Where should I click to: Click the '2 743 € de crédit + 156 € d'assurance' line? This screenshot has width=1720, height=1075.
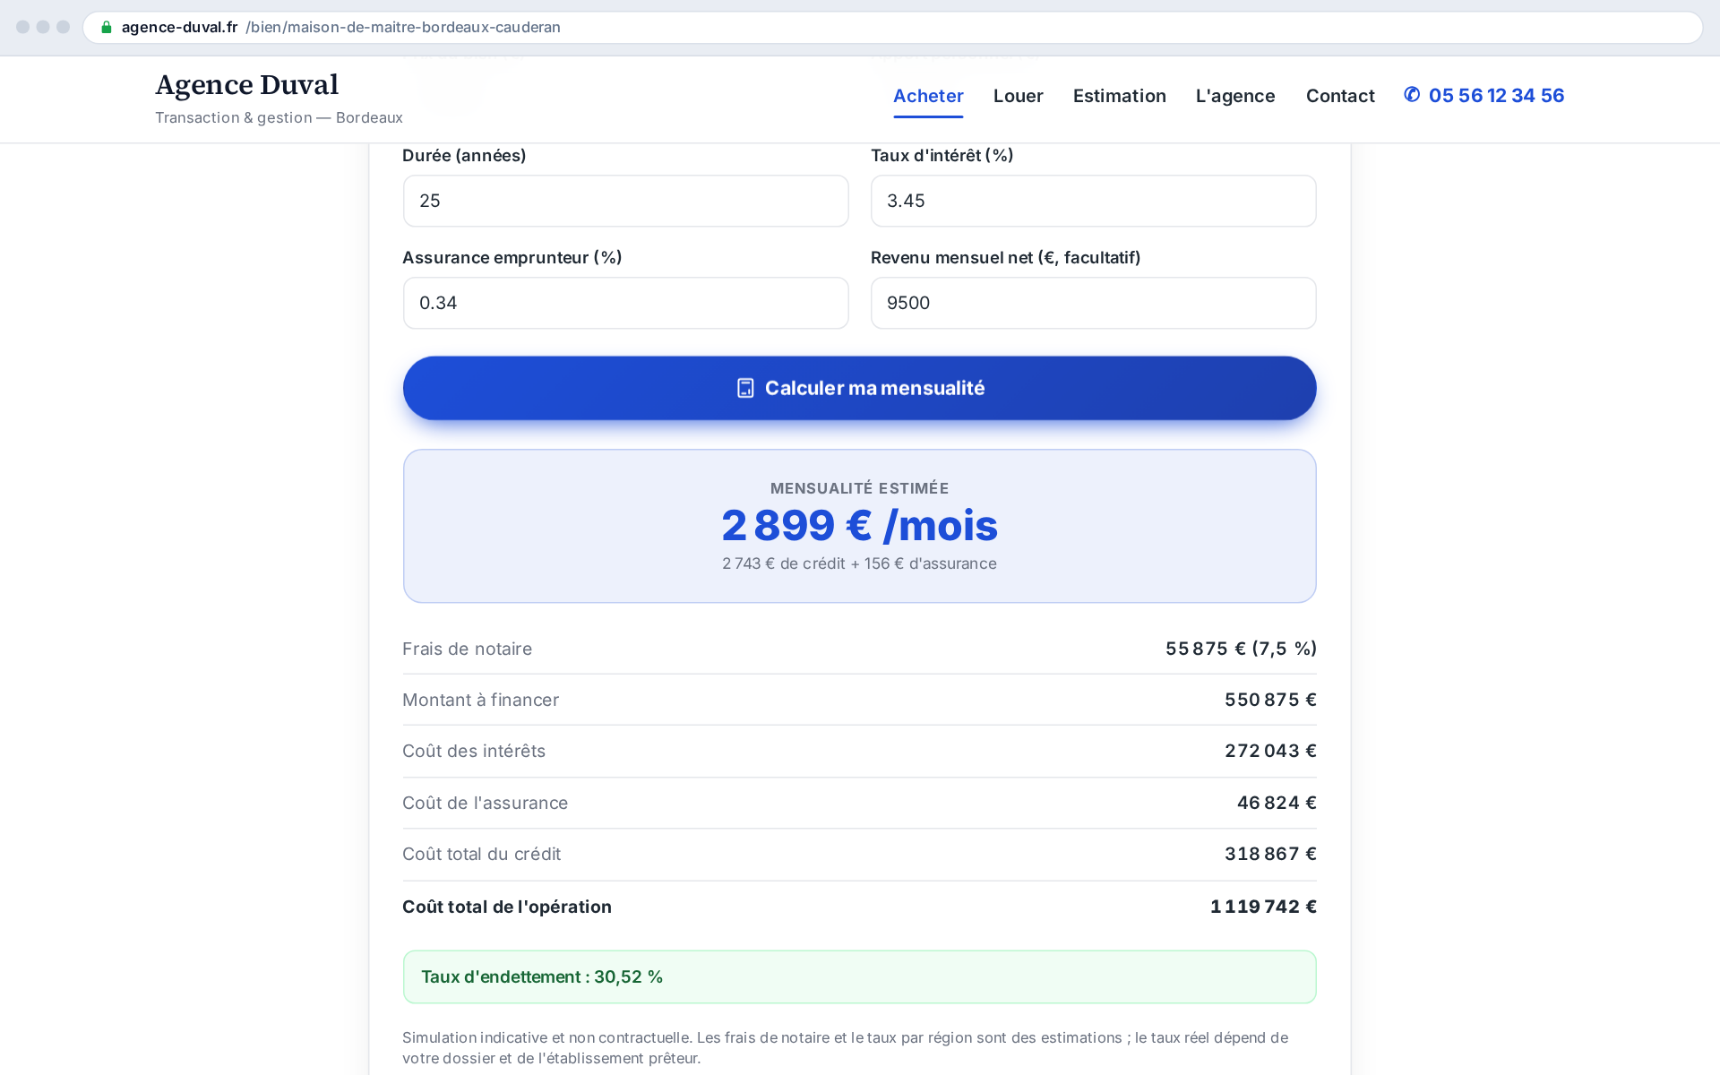(859, 563)
